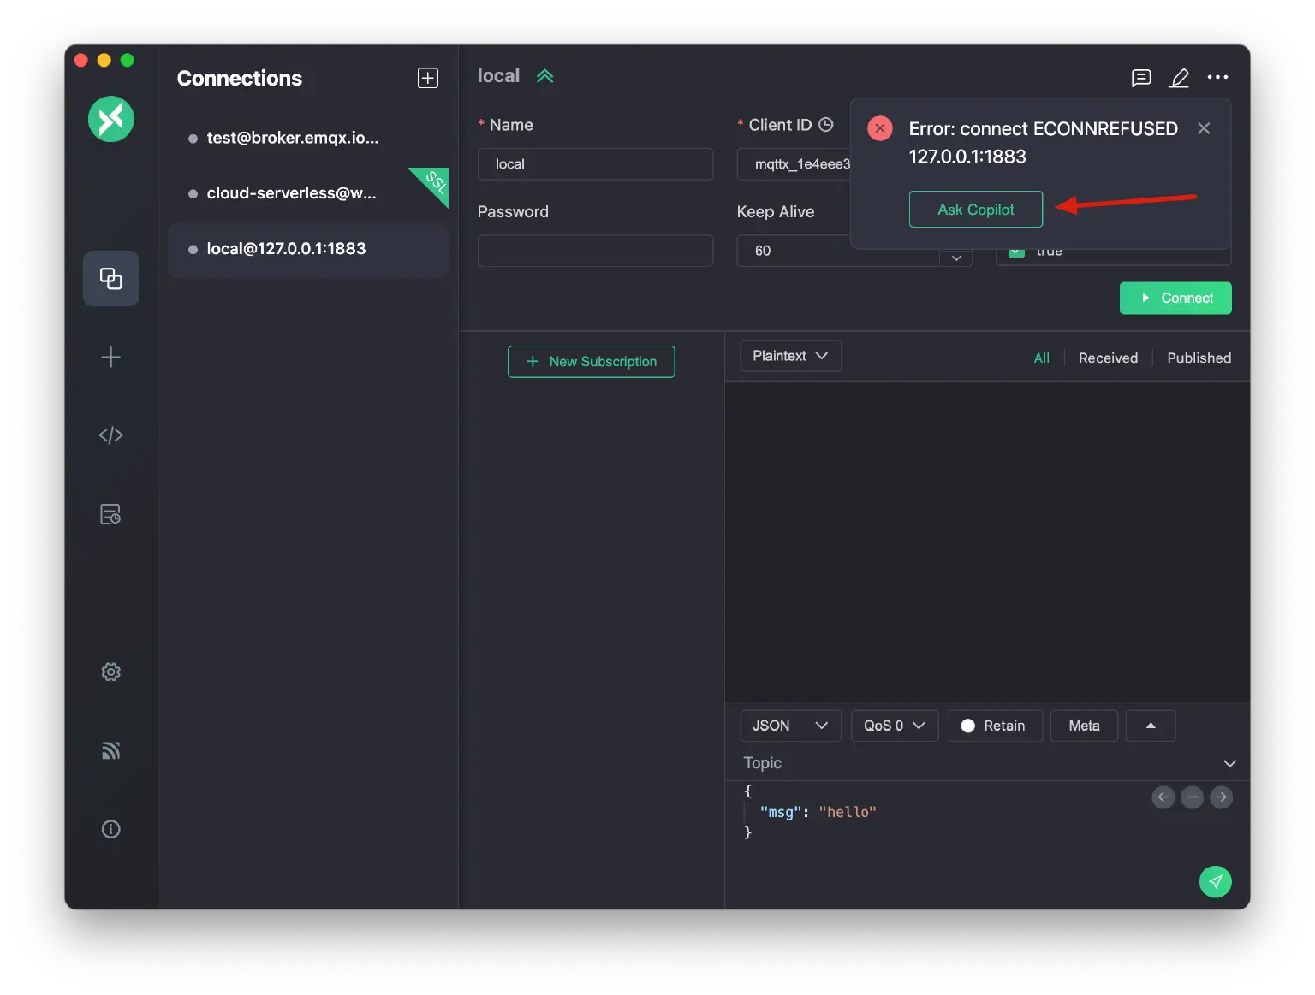Click the Password input field

[x=595, y=251]
